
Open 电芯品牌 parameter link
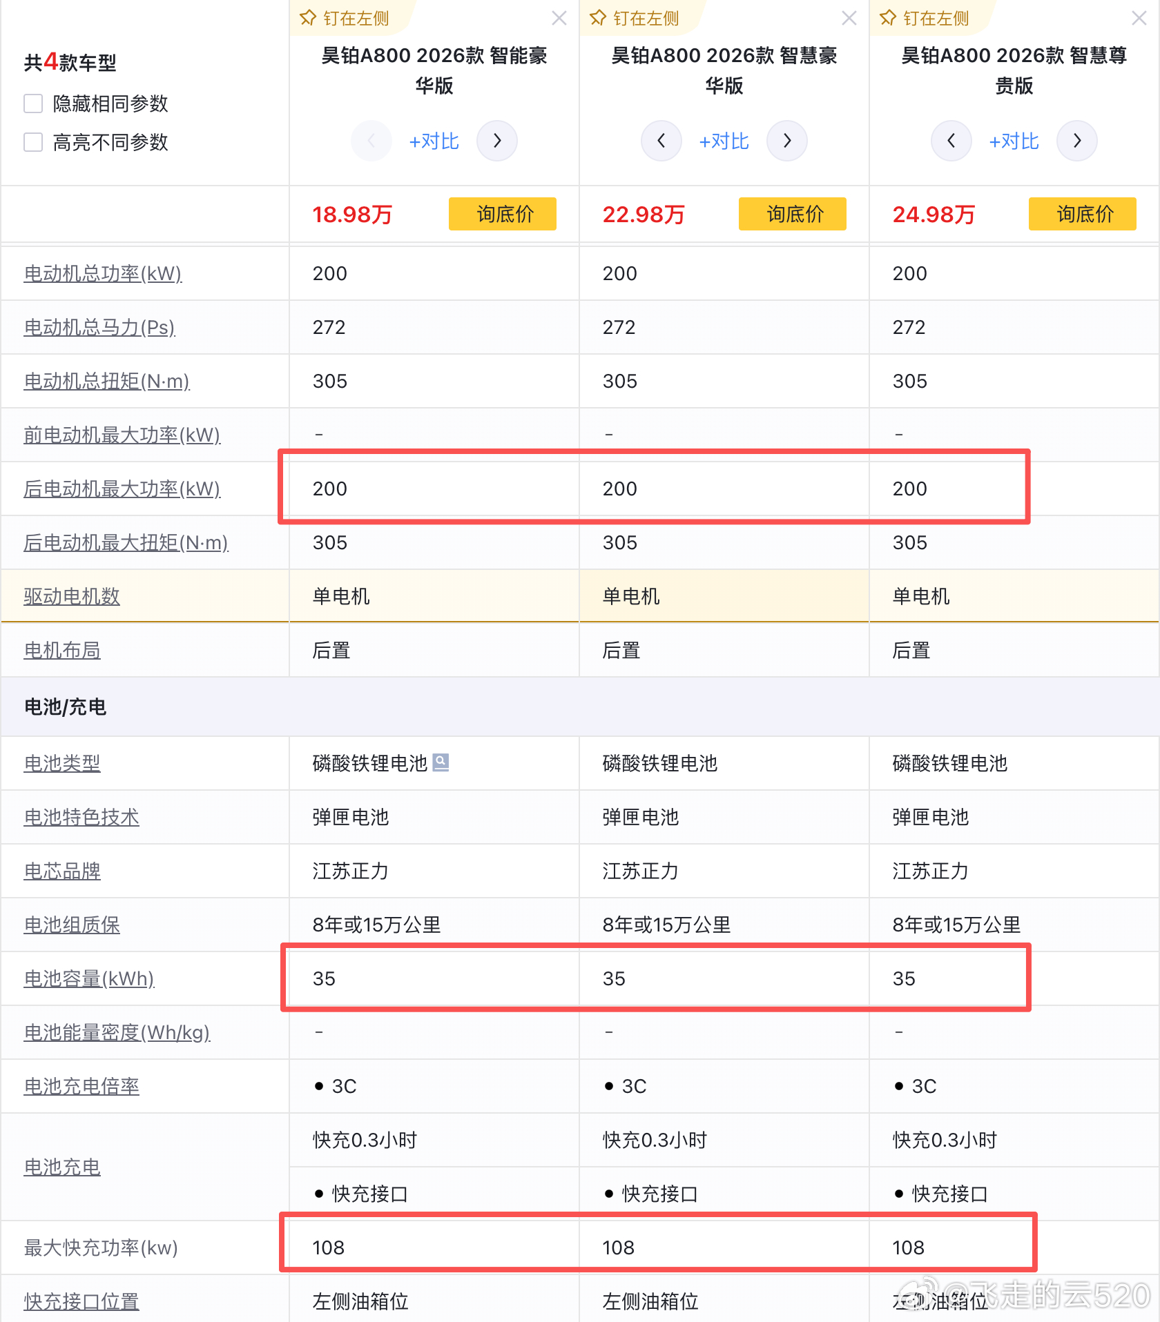coord(62,871)
